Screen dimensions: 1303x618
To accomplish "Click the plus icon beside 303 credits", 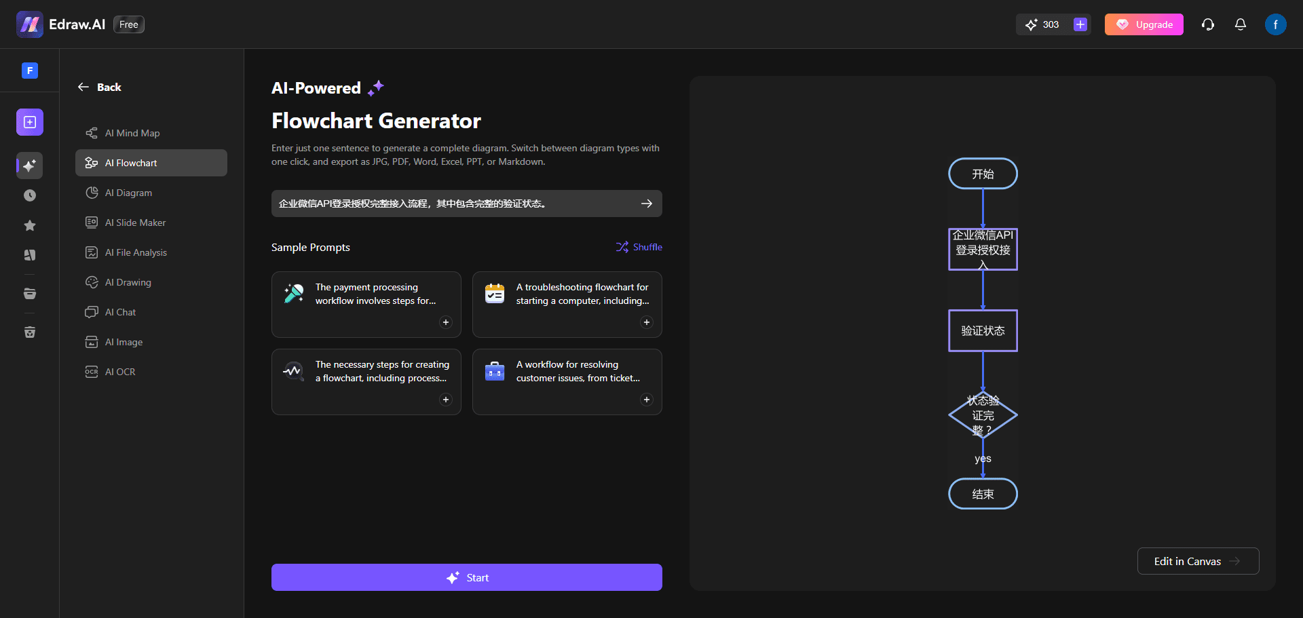I will click(1080, 24).
